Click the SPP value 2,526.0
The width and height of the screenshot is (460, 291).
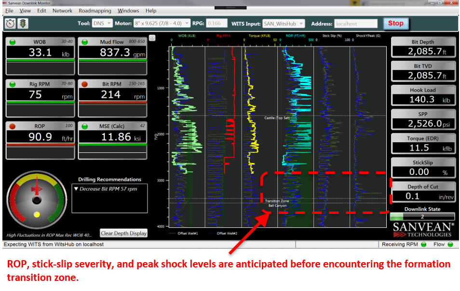[x=425, y=124]
